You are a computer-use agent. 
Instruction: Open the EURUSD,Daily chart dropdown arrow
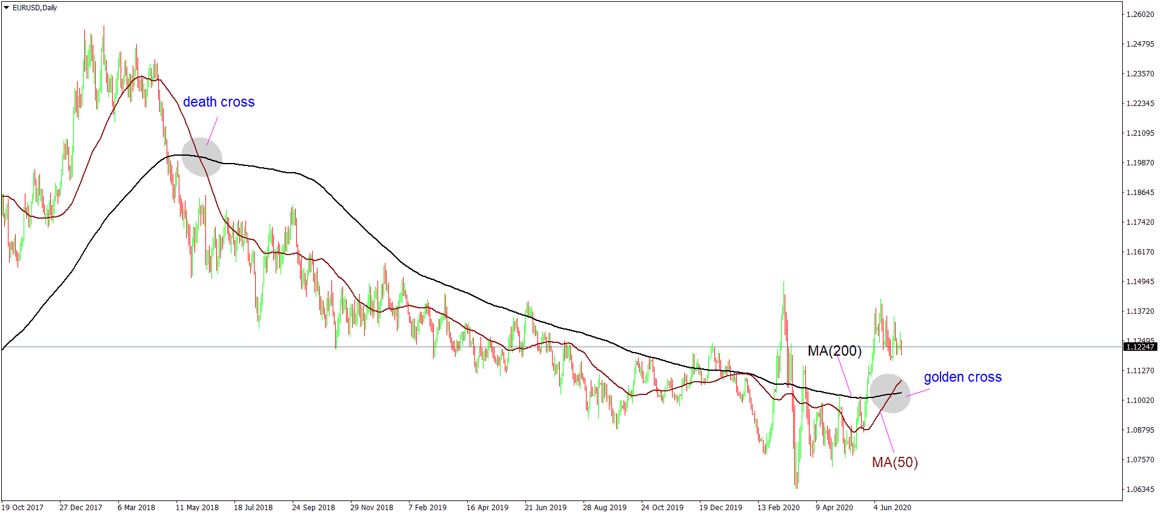point(6,8)
